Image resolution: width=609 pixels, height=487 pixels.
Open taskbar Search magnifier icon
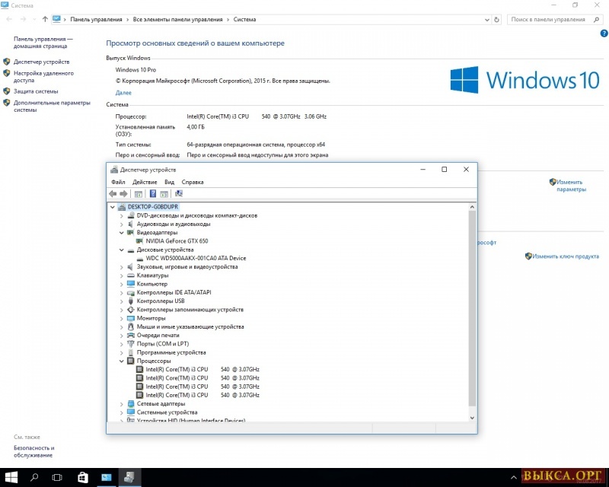click(x=34, y=477)
